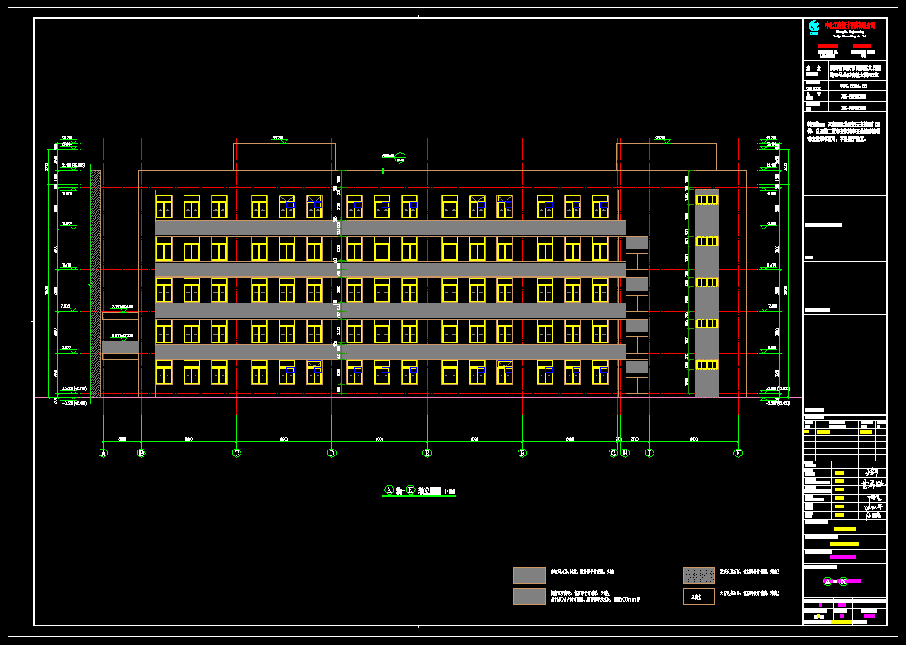Screen dimensions: 906x645
Task: Select axis bubble F on bottom grid line
Action: pos(522,453)
